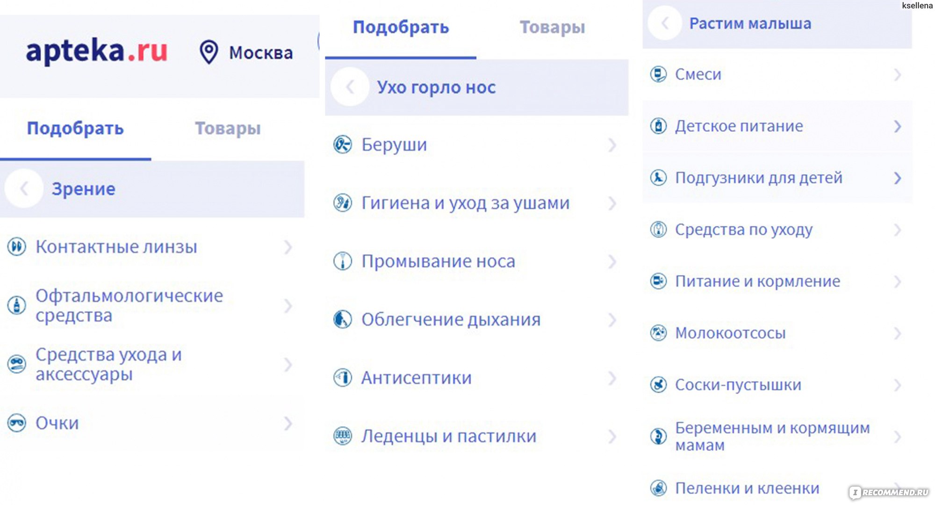Click the location pin icon next to Москва
The image size is (935, 505).
pyautogui.click(x=209, y=52)
